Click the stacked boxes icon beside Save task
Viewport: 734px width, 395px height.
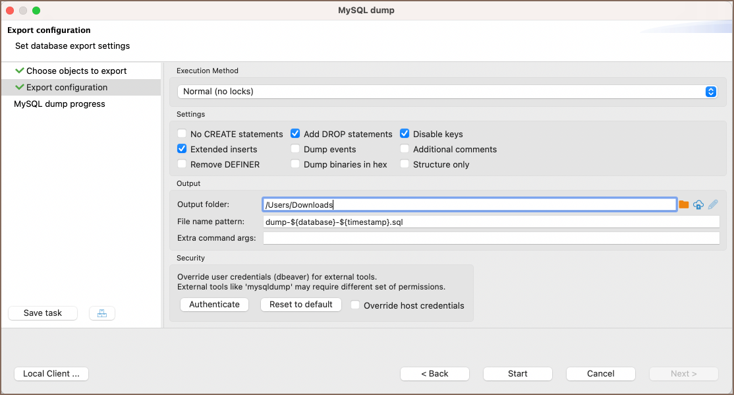[102, 313]
